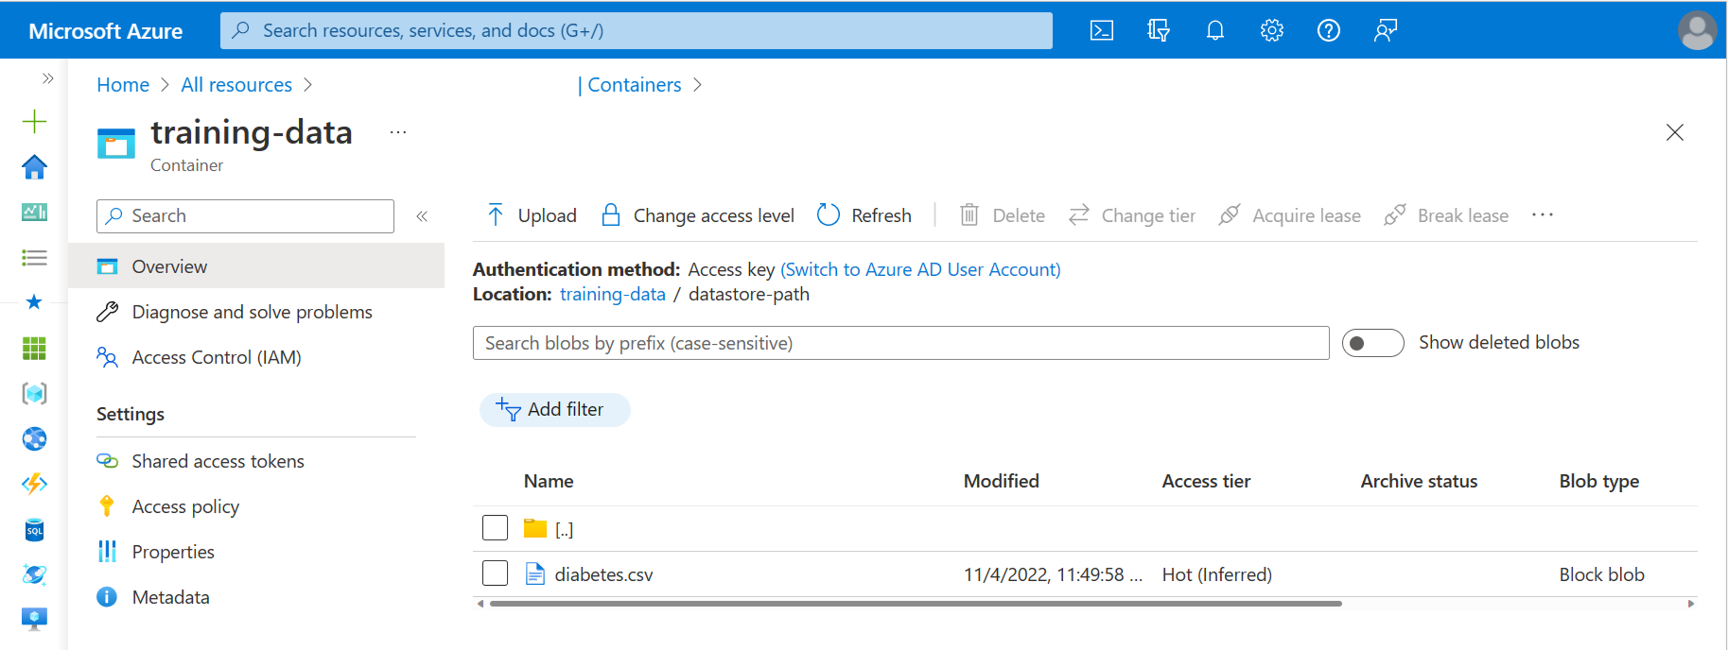
Task: Click the training-data location link
Action: tap(611, 295)
